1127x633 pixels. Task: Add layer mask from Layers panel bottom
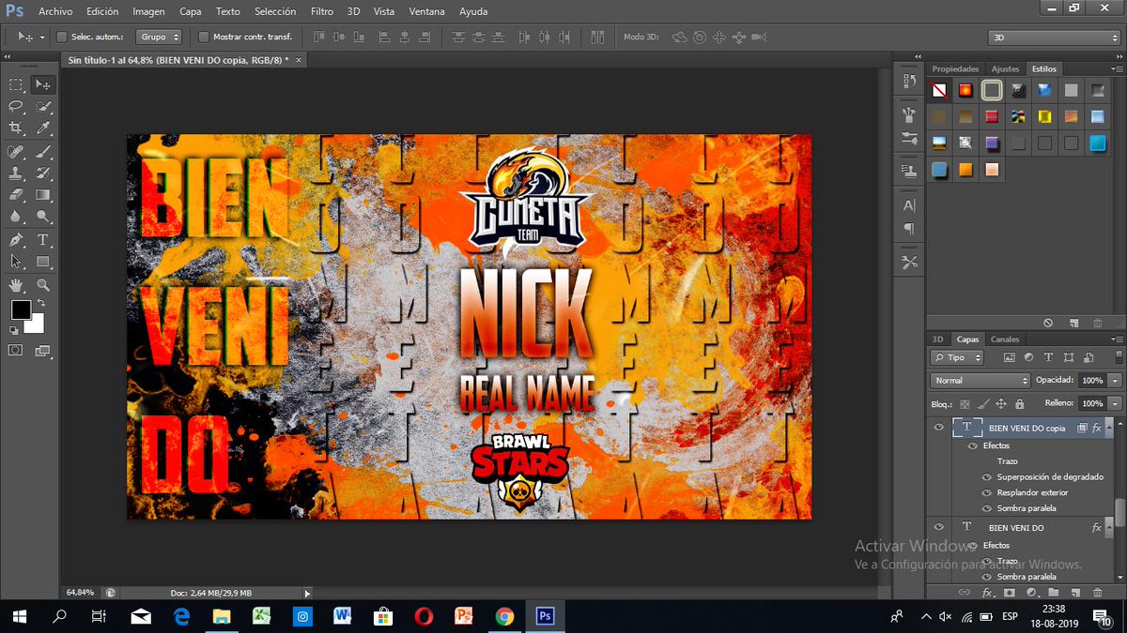pos(1010,593)
